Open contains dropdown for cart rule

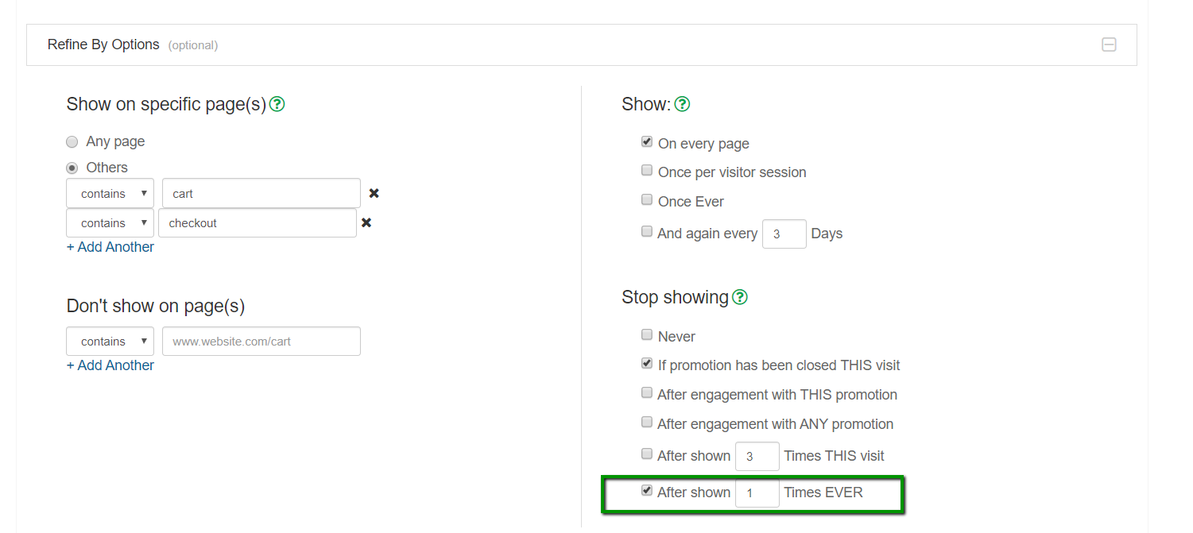click(110, 194)
